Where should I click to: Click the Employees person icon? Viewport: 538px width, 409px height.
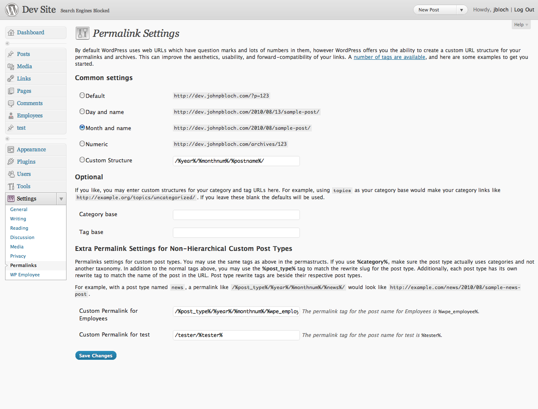(11, 116)
